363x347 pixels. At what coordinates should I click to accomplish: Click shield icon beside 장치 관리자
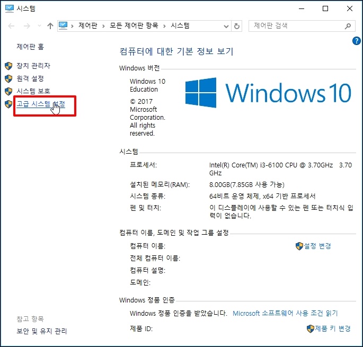[8, 66]
